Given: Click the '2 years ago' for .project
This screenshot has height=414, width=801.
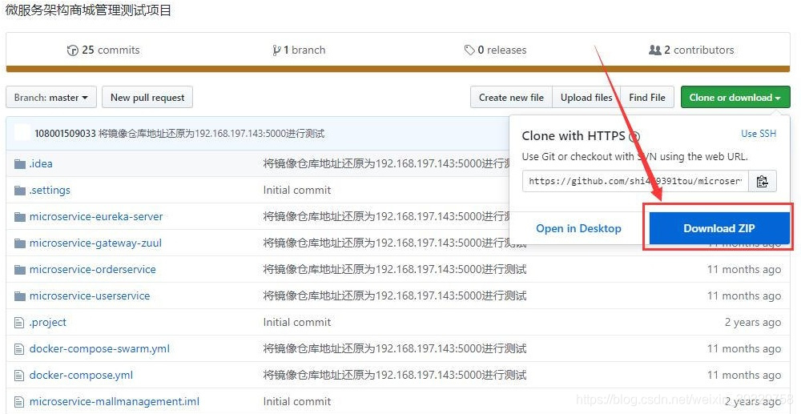Looking at the screenshot, I should [x=752, y=323].
